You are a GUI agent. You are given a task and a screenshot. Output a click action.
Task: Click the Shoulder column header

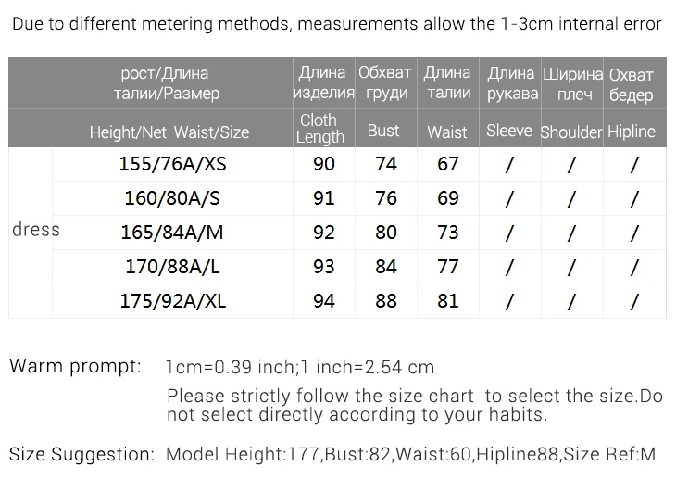coord(571,132)
